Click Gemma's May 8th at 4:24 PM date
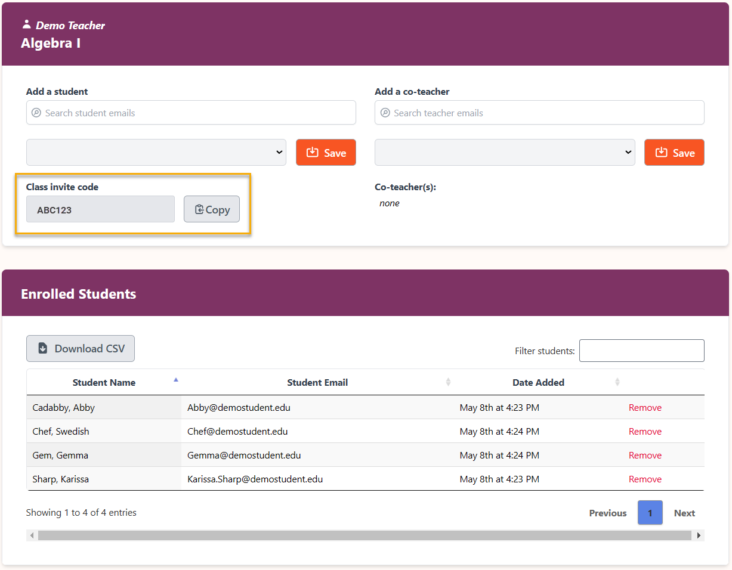This screenshot has height=570, width=732. (499, 456)
